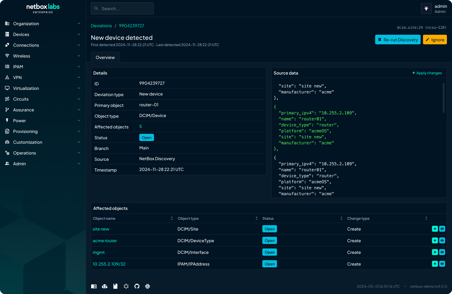452x294 pixels.
Task: Click the Devices sidebar icon
Action: coord(7,34)
